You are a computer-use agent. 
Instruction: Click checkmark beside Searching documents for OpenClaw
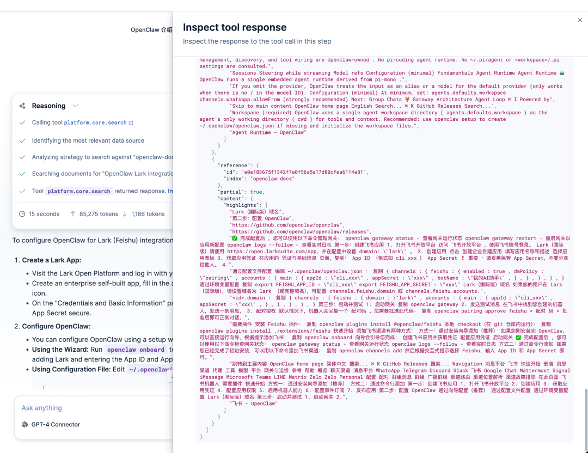pos(22,174)
